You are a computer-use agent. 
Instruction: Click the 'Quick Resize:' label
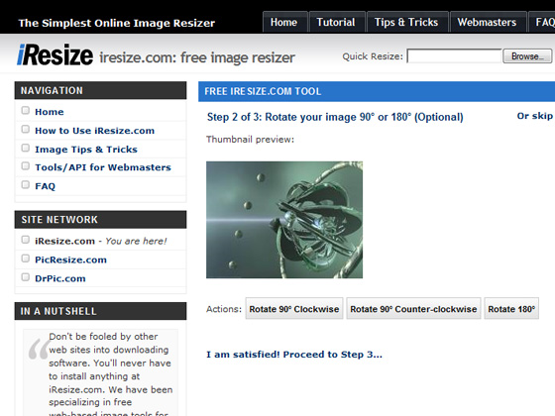tap(373, 56)
